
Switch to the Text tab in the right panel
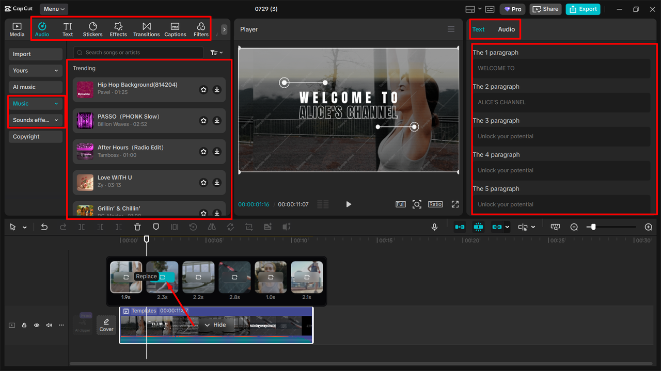(x=478, y=29)
